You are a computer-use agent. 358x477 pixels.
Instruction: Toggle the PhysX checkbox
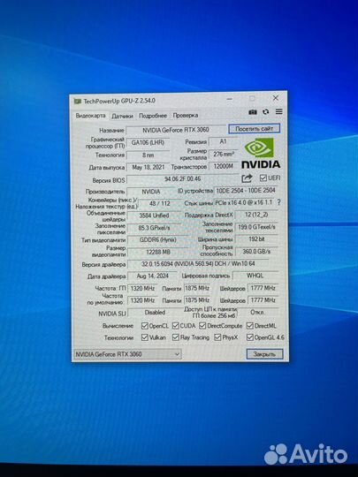coord(217,337)
